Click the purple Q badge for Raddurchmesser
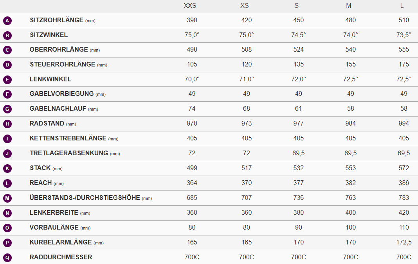The height and width of the screenshot is (264, 418). point(7,258)
